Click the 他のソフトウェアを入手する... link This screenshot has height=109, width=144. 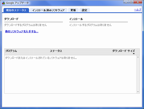[x=22, y=31]
